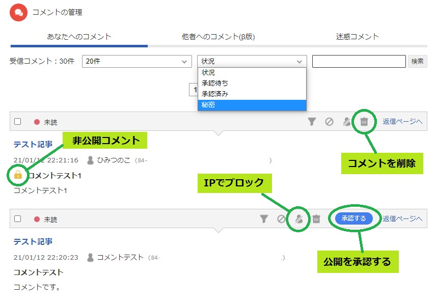Click the IP block icon in first comment row
Image resolution: width=436 pixels, height=303 pixels.
coord(347,122)
